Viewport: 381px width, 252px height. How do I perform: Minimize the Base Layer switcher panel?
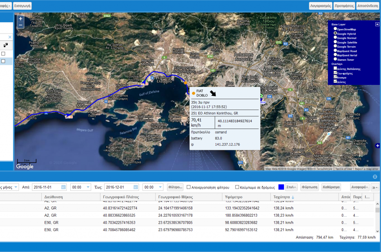pos(377,24)
